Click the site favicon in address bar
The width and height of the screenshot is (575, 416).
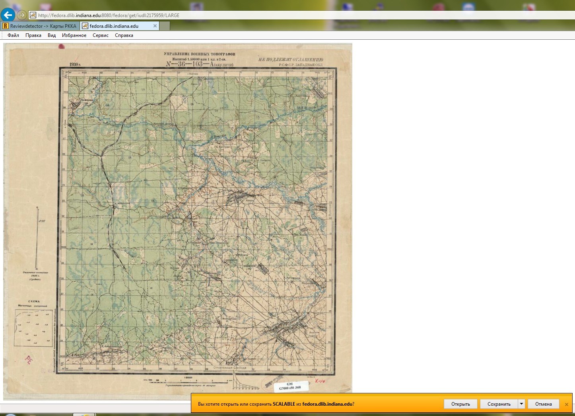pyautogui.click(x=33, y=15)
